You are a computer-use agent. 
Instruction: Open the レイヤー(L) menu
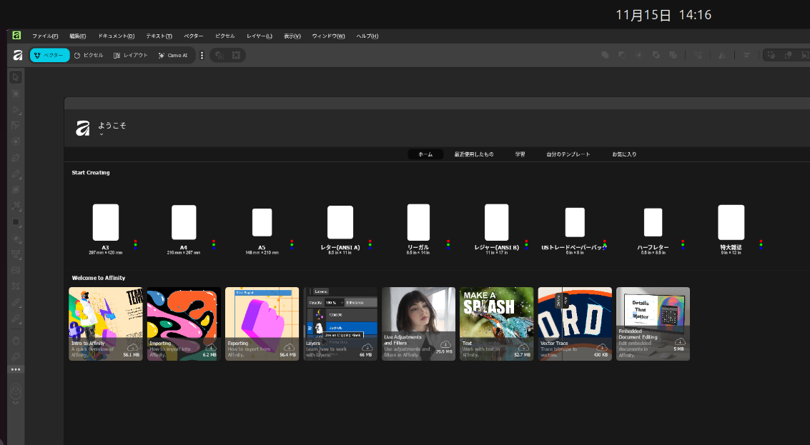[x=259, y=36]
